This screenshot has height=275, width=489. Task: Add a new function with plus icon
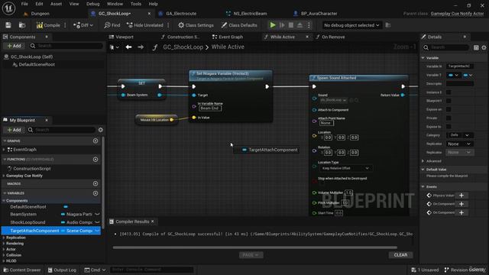coord(96,160)
